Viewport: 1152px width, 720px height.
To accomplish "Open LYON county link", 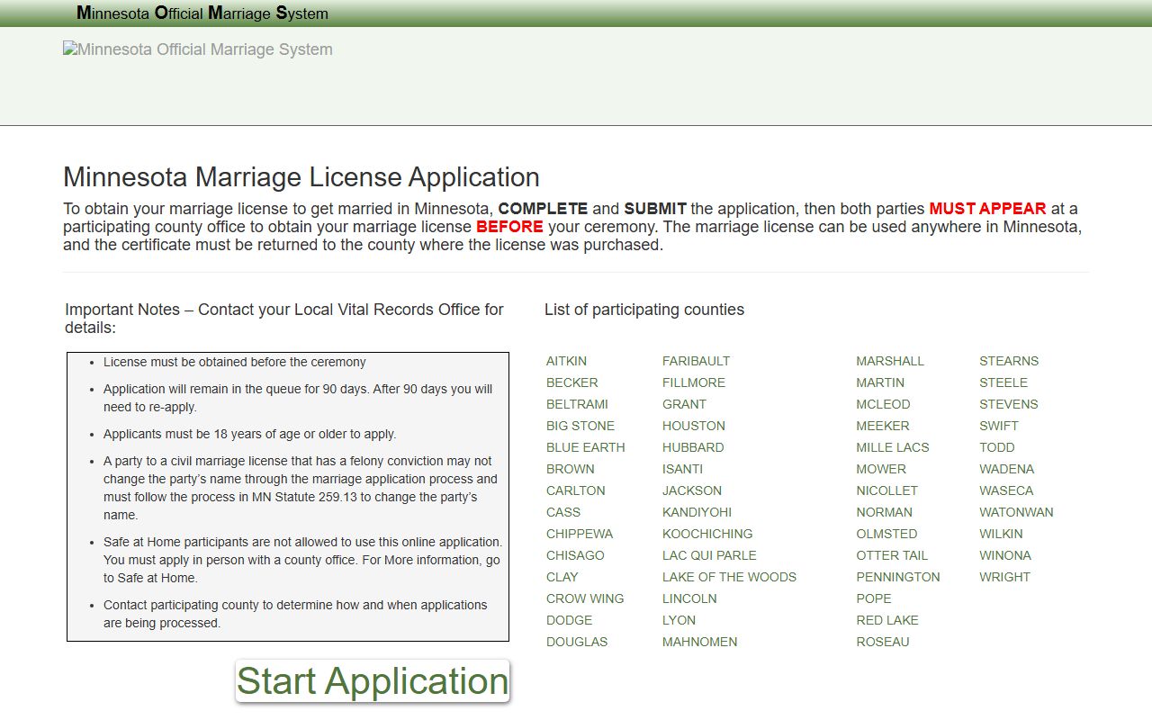I will coord(679,620).
